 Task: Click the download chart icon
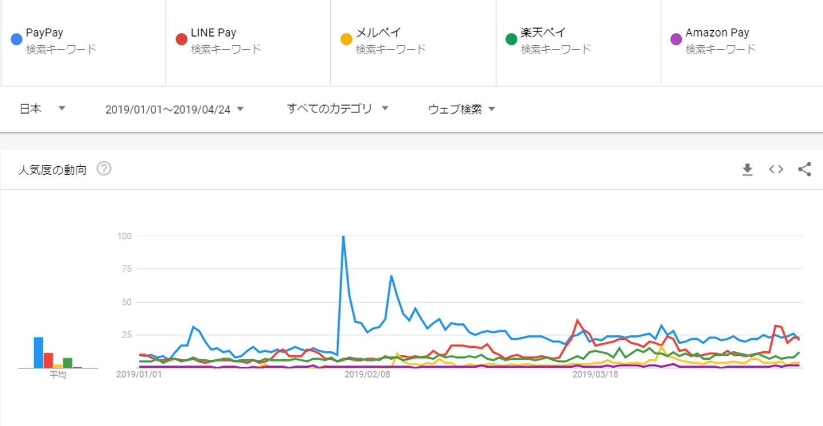click(747, 170)
